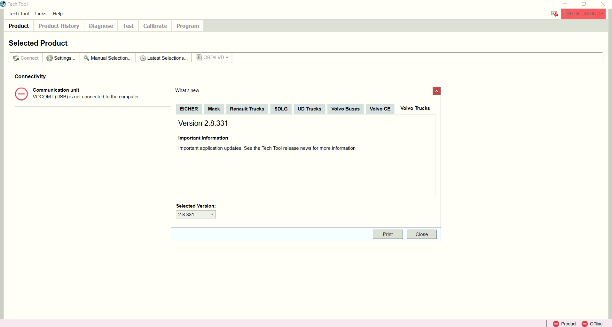Click the Important information heading

(x=203, y=138)
